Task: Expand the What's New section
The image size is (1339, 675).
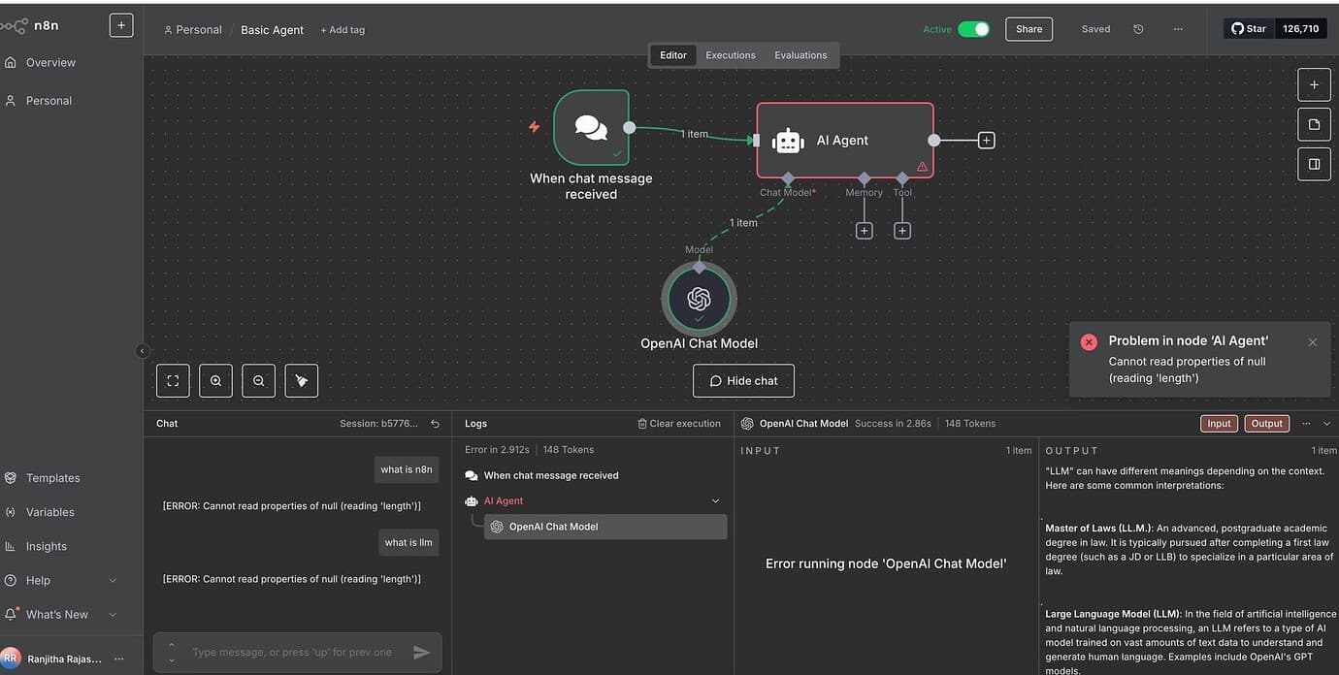Action: [112, 615]
